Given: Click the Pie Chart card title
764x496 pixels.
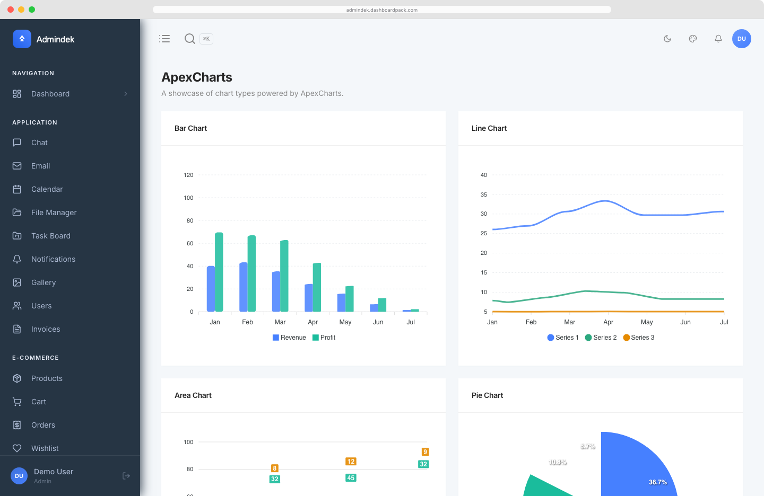Looking at the screenshot, I should [x=487, y=395].
